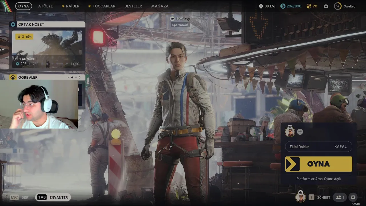Select the DESTELER tab
This screenshot has width=366, height=206.
[x=133, y=6]
